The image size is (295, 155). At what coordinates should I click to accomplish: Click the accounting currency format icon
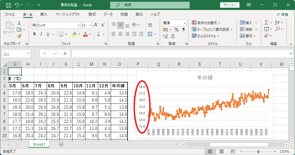click(x=165, y=30)
